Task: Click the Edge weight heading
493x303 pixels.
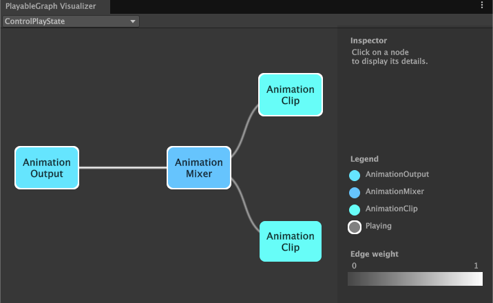Action: point(375,254)
